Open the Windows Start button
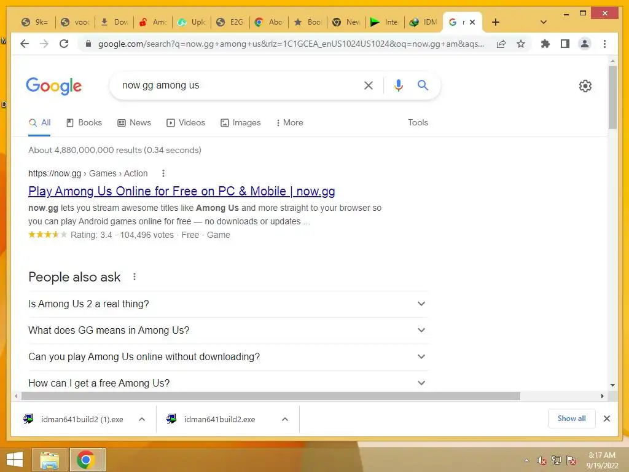The width and height of the screenshot is (629, 472). [15, 460]
